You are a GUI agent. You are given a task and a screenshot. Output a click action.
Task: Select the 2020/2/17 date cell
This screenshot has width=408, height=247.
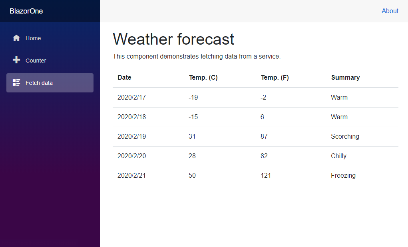point(131,97)
